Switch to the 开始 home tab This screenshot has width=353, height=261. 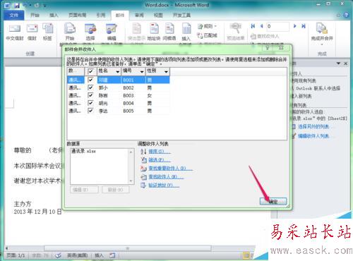[35, 16]
